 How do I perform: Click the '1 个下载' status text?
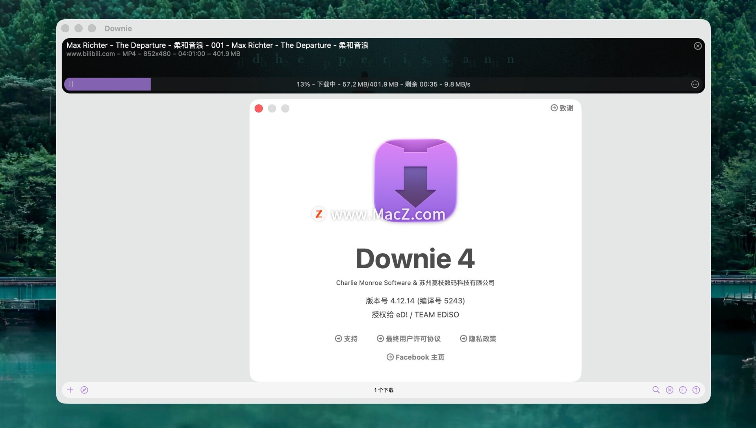pyautogui.click(x=384, y=390)
